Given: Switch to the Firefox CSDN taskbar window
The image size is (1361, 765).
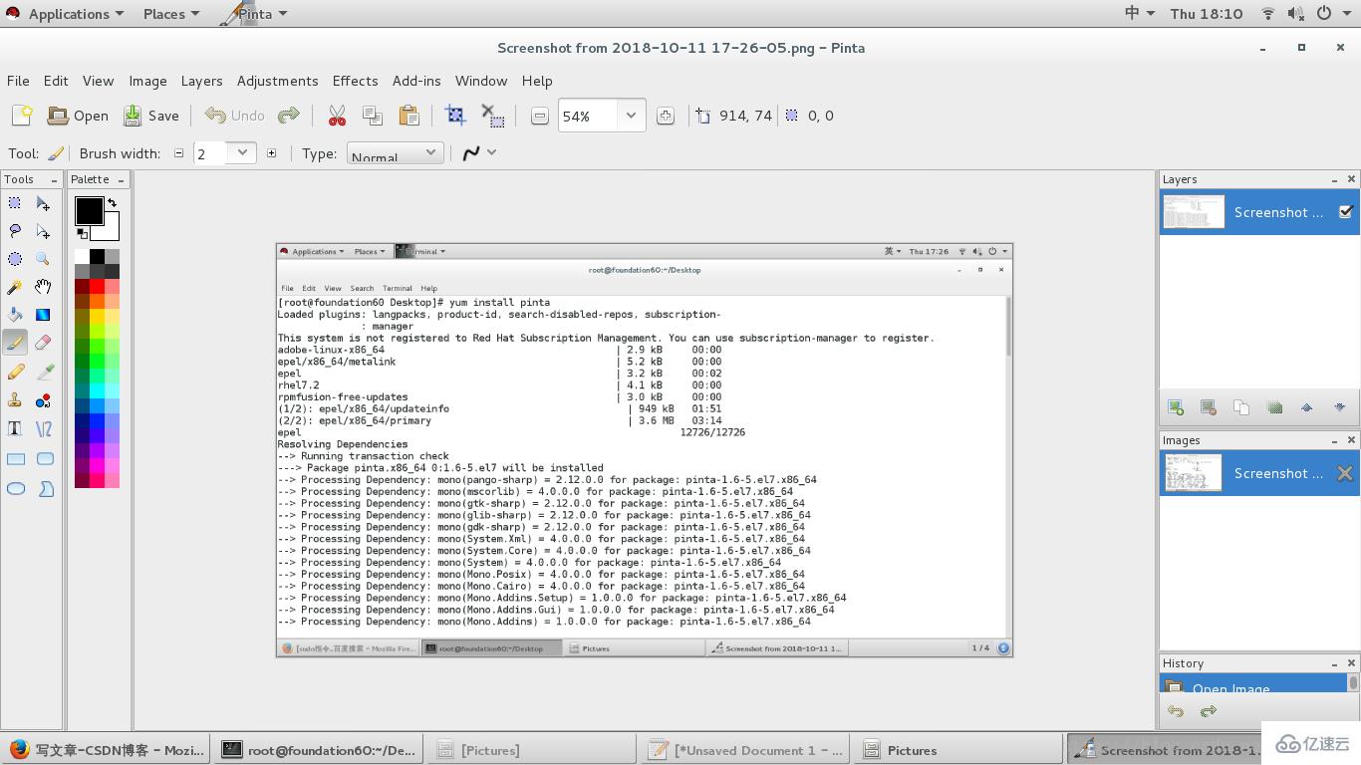Looking at the screenshot, I should (108, 750).
